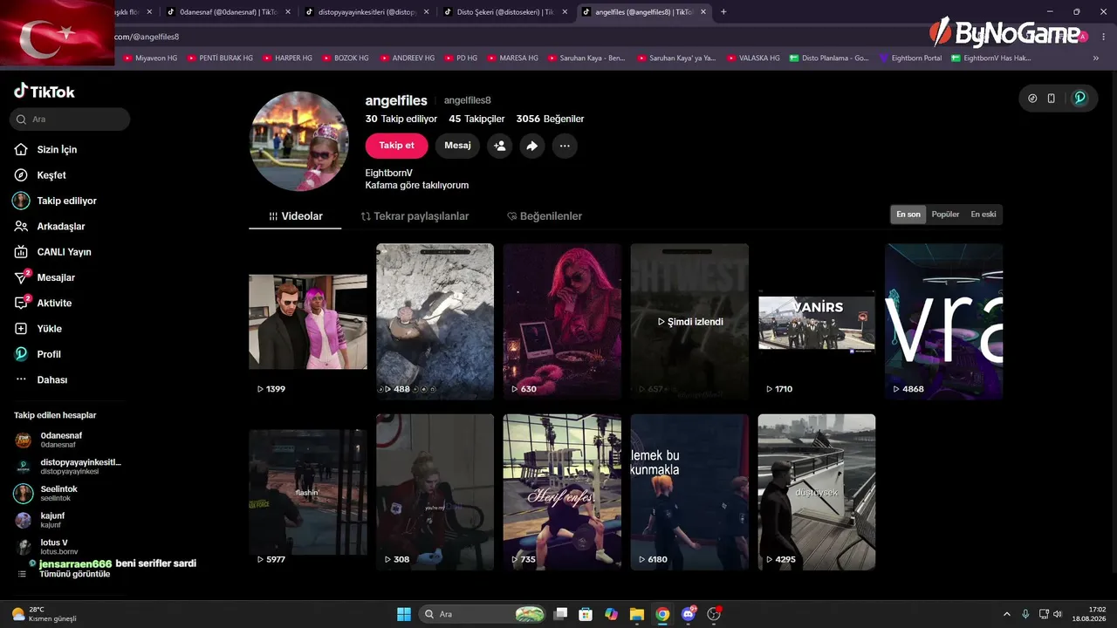Open profile three-dot more options
This screenshot has height=628, width=1117.
565,146
